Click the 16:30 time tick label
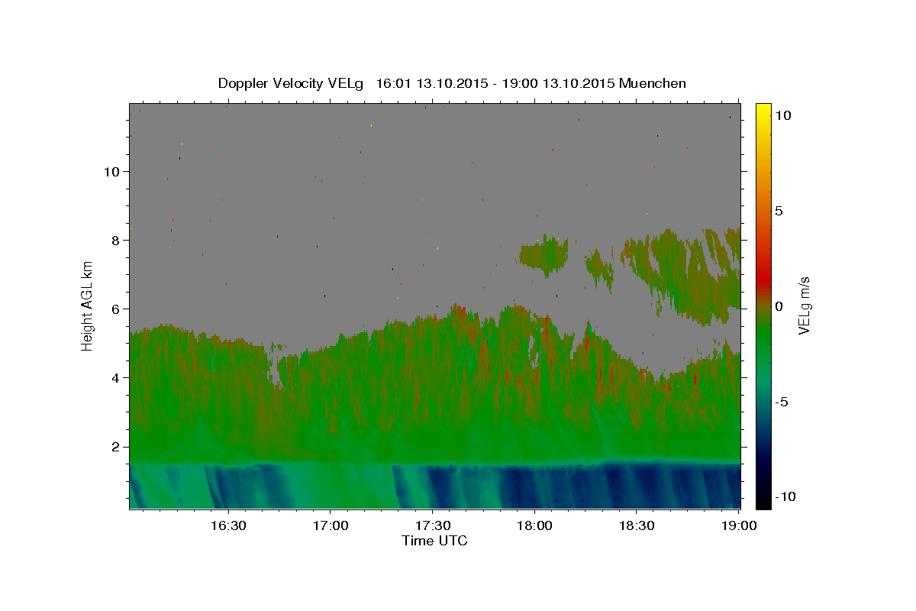This screenshot has height=611, width=916. coord(227,525)
